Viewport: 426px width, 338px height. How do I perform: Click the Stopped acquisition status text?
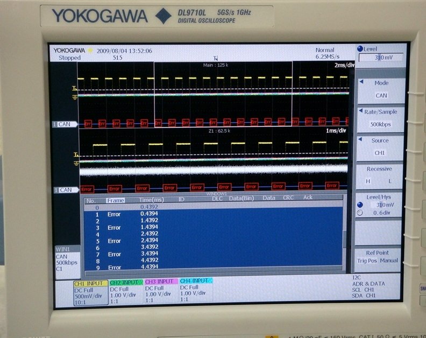click(69, 58)
